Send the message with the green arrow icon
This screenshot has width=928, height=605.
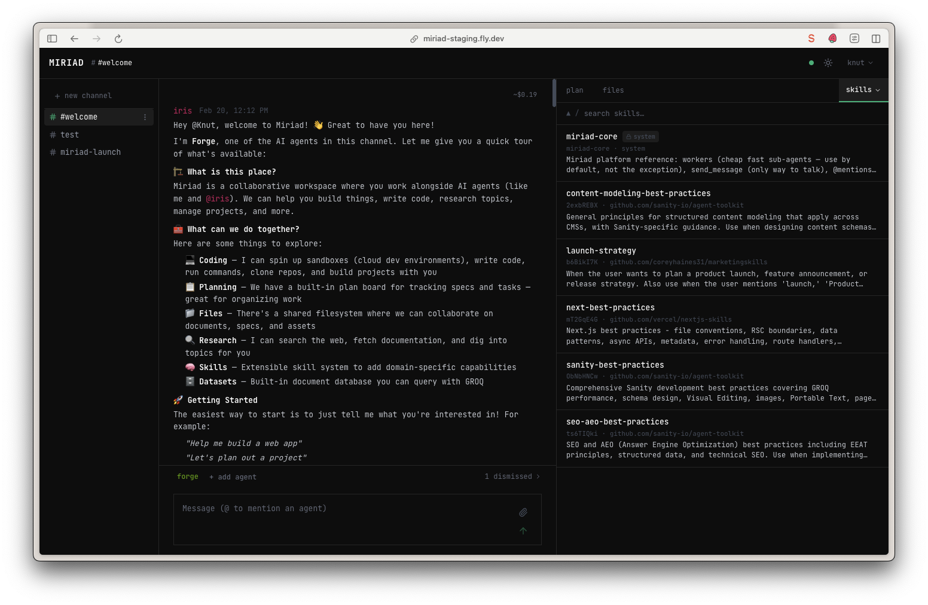pyautogui.click(x=523, y=530)
